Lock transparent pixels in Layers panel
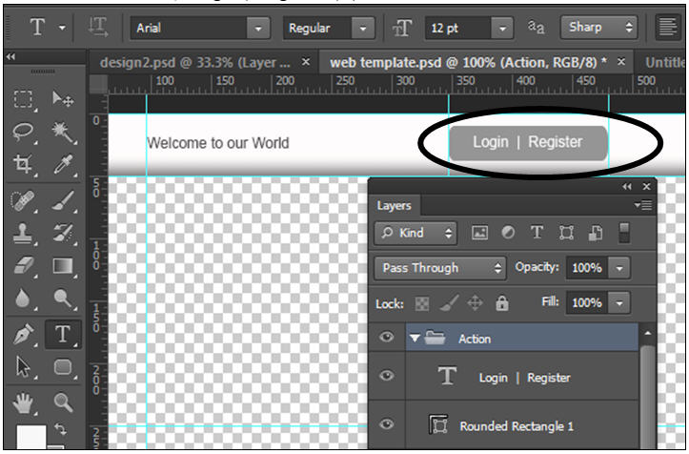 click(x=422, y=303)
